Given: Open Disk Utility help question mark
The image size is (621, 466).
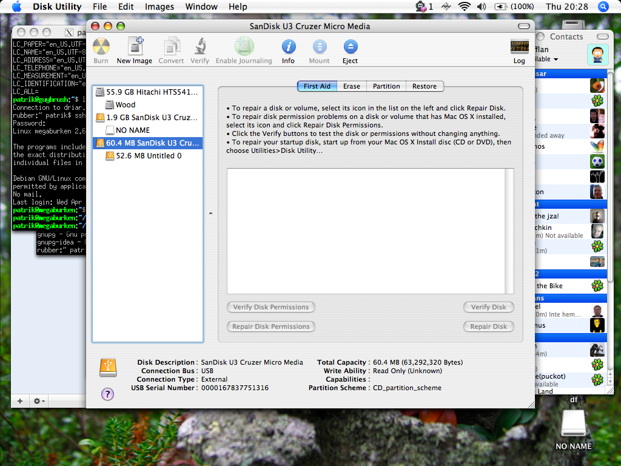Looking at the screenshot, I should [x=108, y=394].
